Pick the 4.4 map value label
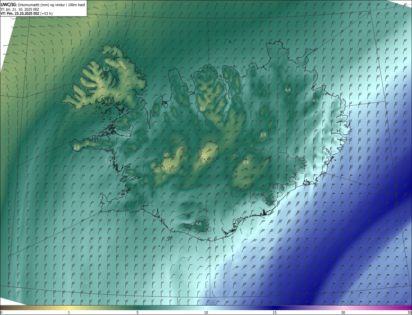This screenshot has height=315, width=412. click(288, 90)
